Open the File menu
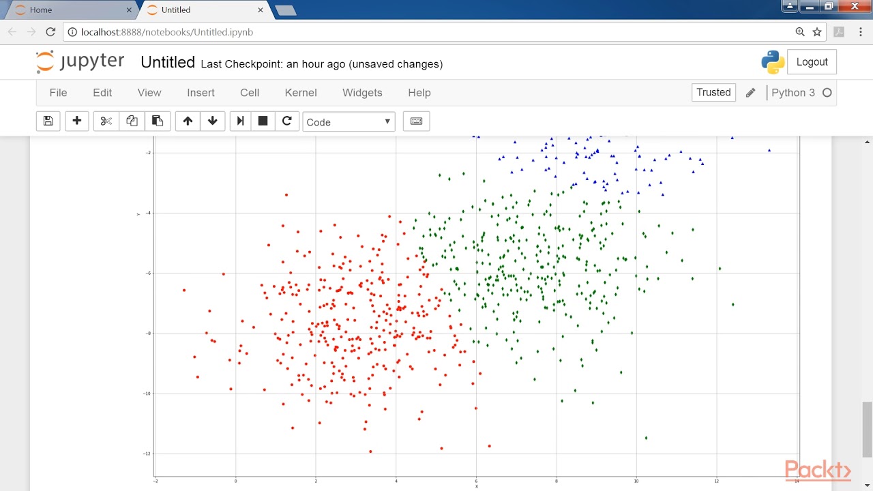The height and width of the screenshot is (491, 873). (x=58, y=93)
